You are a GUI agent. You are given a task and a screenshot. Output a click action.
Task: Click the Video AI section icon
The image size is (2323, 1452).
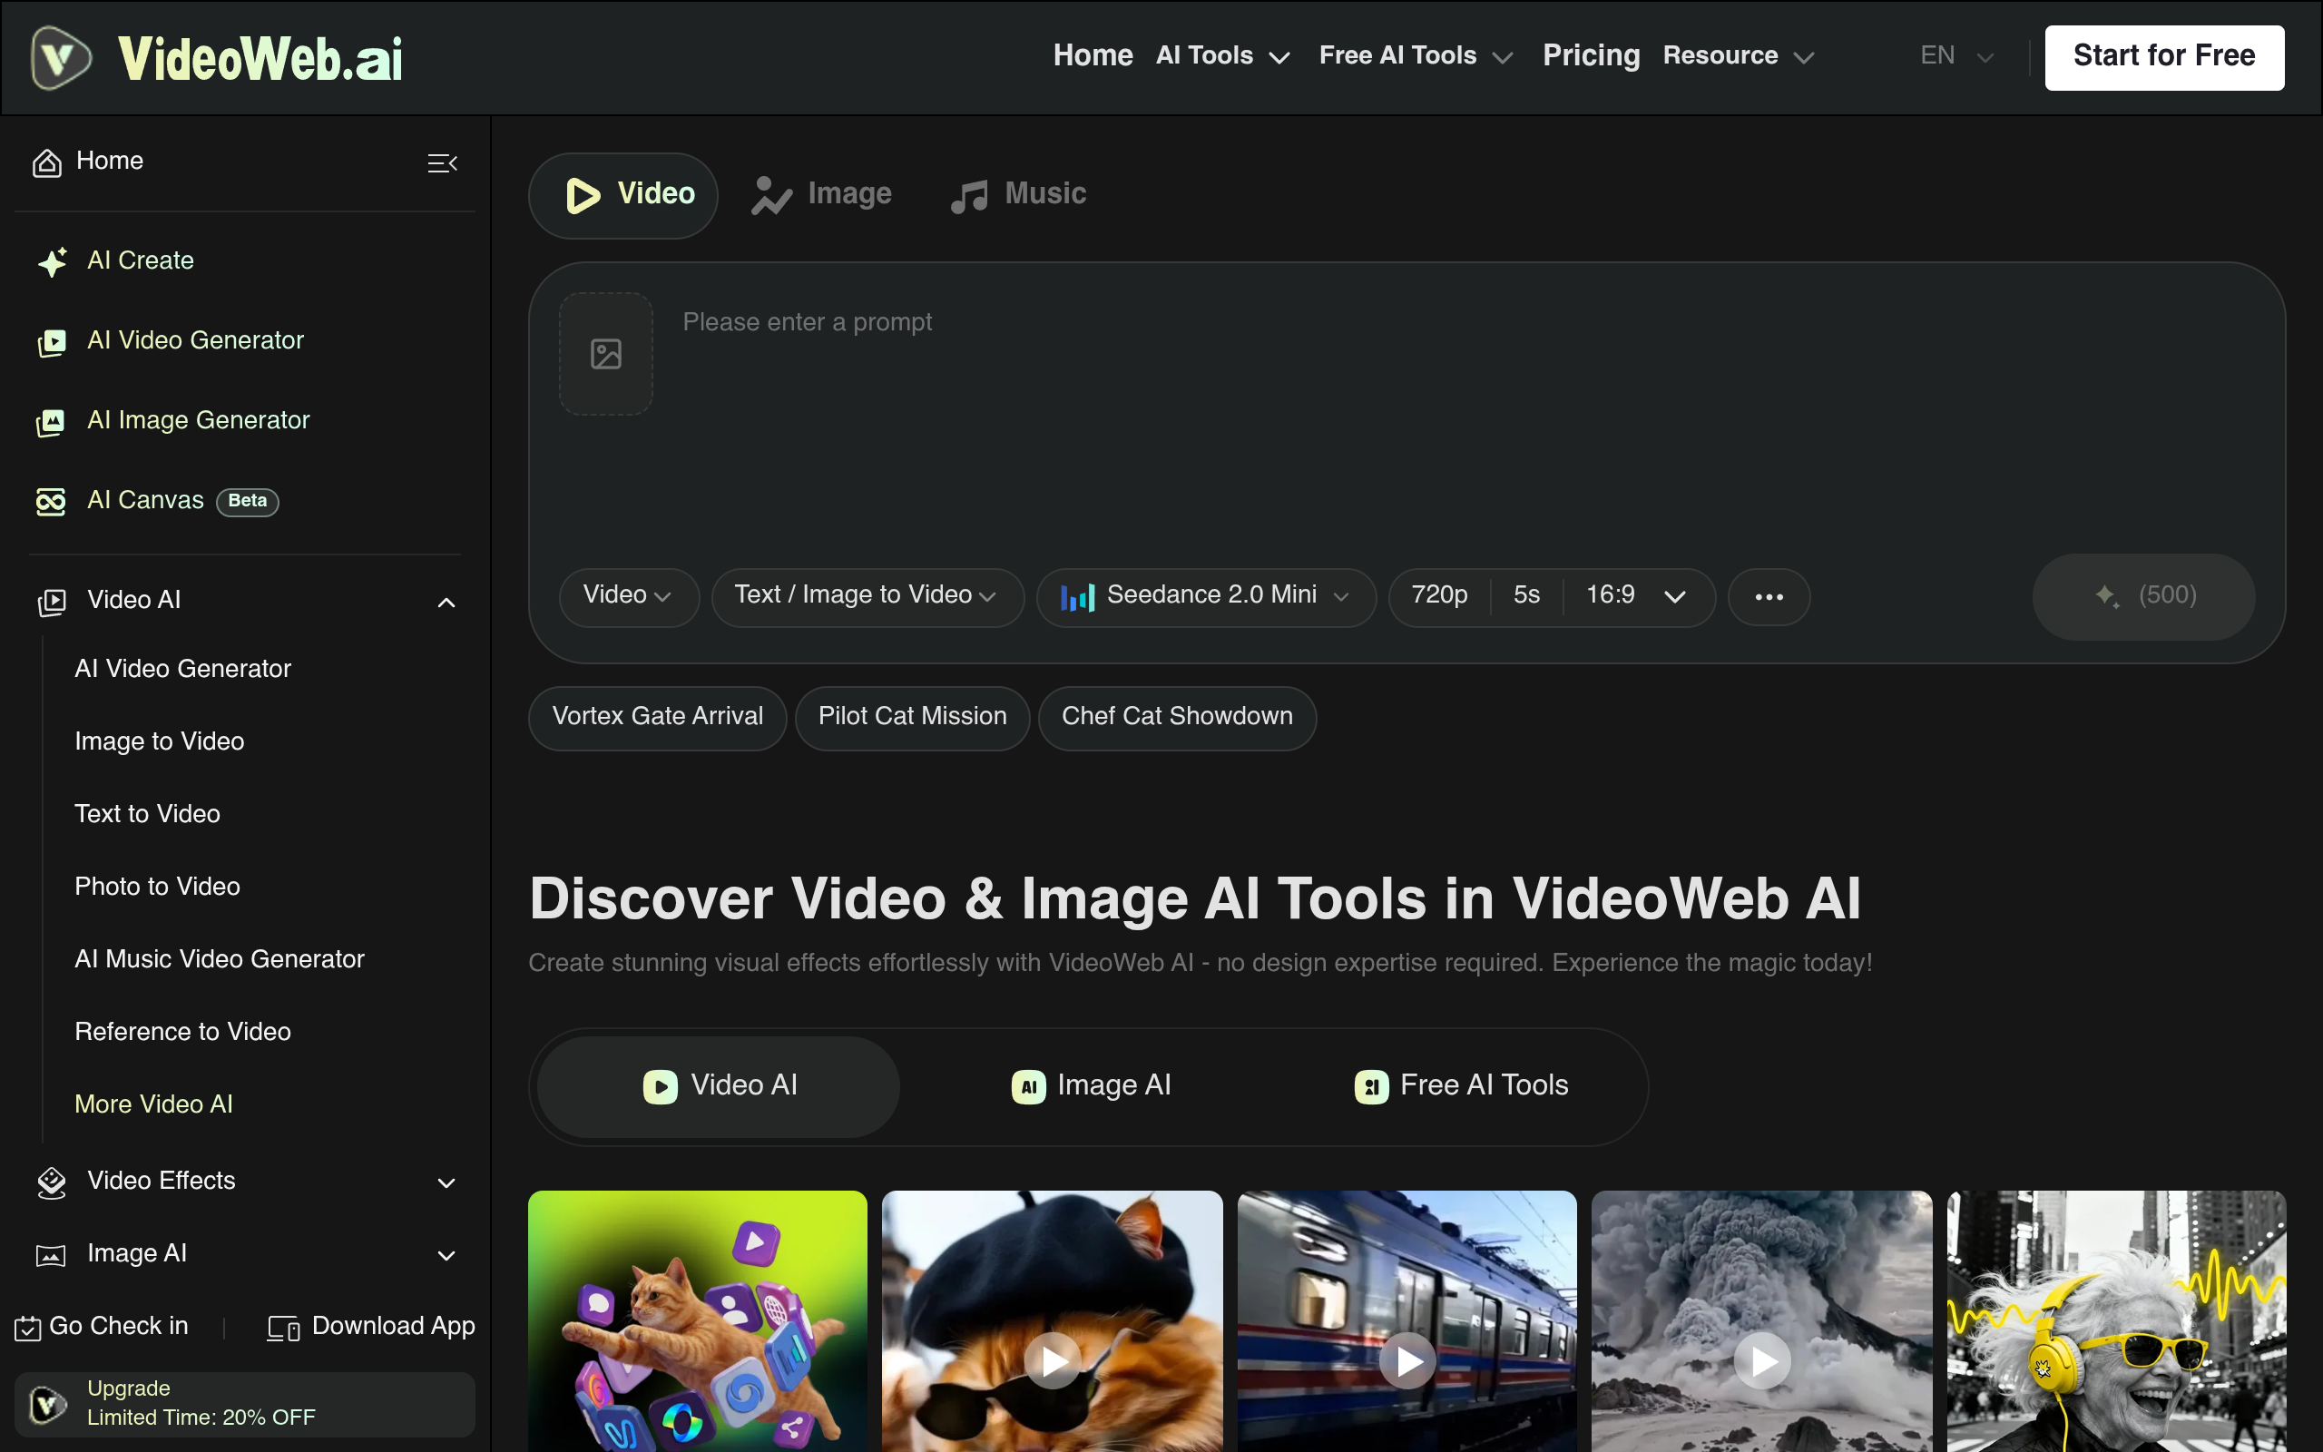(52, 601)
